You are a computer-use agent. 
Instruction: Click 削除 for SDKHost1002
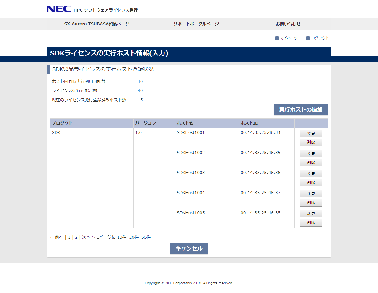pyautogui.click(x=311, y=163)
